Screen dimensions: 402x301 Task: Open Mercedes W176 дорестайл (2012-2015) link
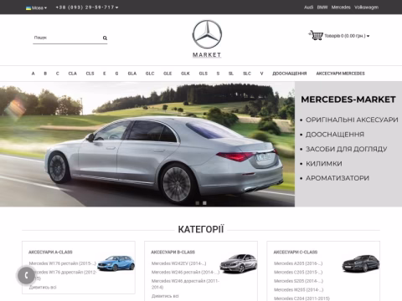coord(63,275)
